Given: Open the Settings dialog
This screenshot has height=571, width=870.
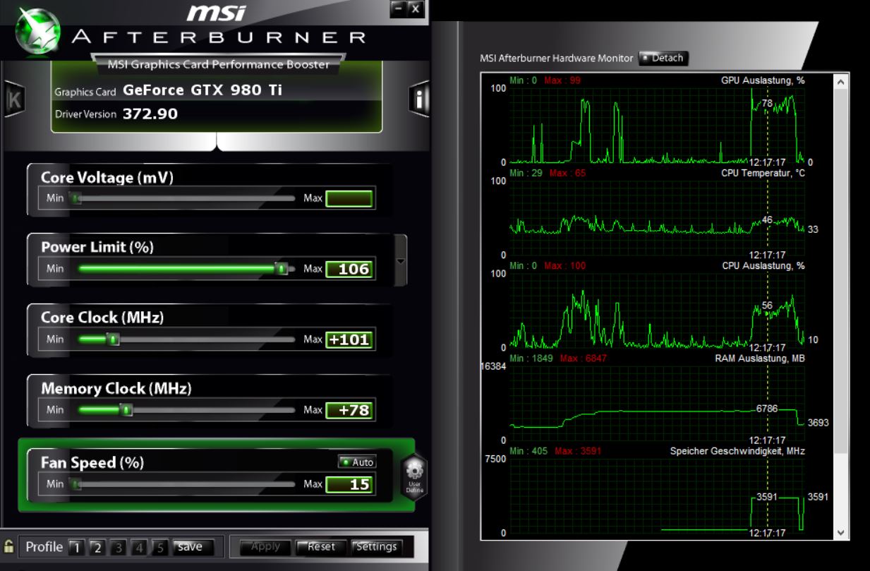Looking at the screenshot, I should coord(377,546).
